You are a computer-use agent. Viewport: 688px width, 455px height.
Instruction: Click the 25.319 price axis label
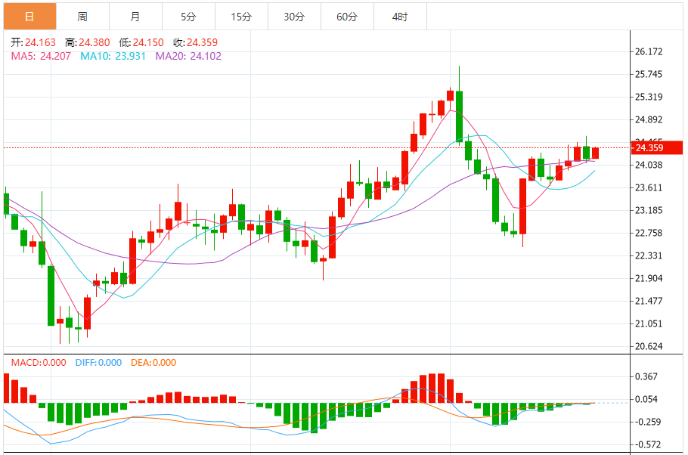(649, 97)
